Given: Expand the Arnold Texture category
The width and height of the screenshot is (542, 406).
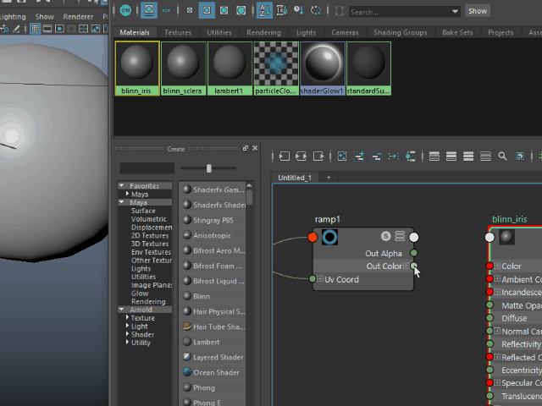Looking at the screenshot, I should click(127, 318).
